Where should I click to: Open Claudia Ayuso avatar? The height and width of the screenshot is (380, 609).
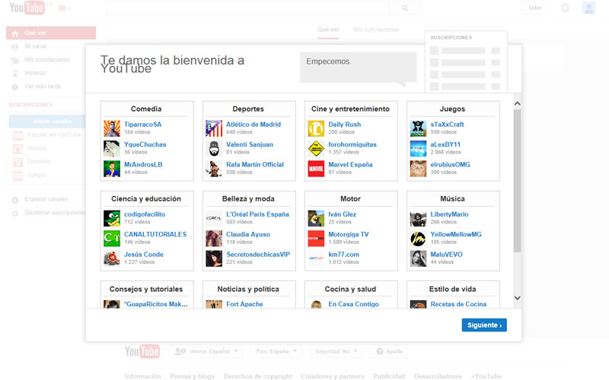(x=214, y=239)
